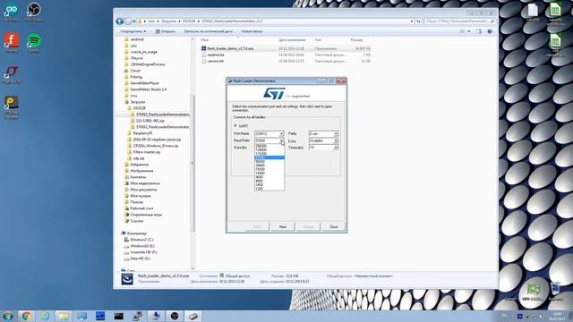Choose 1200 in baud rate list

click(x=269, y=189)
